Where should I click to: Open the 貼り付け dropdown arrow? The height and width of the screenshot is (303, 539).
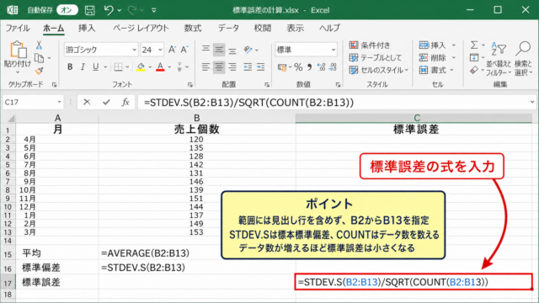click(x=18, y=72)
